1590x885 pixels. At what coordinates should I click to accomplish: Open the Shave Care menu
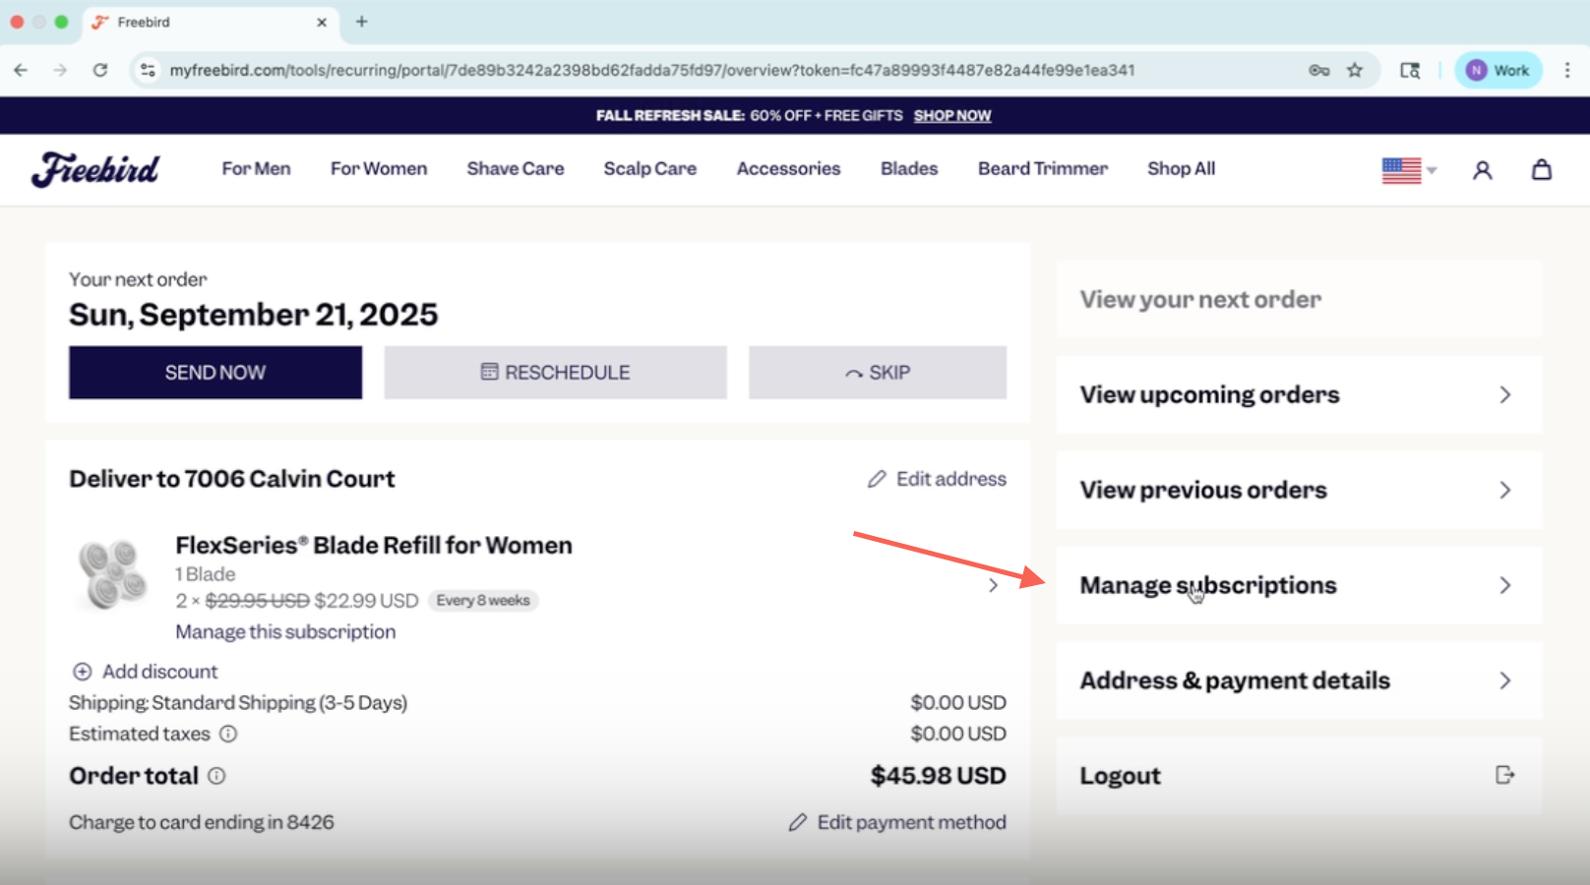(515, 169)
